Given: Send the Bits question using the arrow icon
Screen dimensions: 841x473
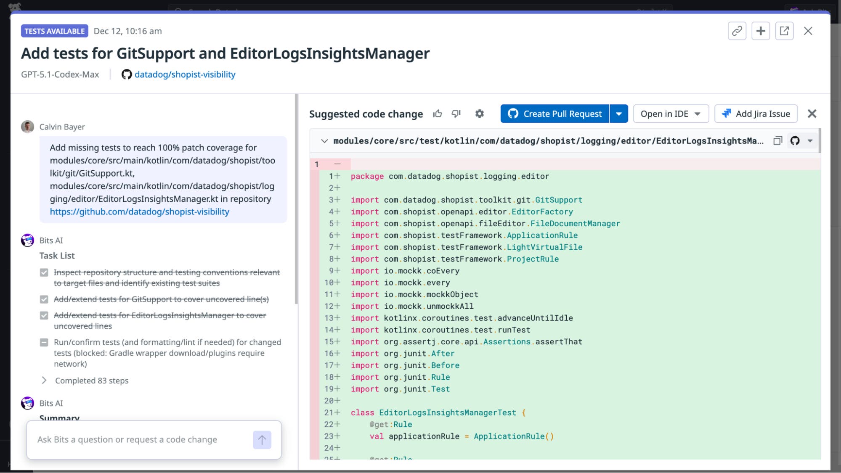Looking at the screenshot, I should click(x=262, y=440).
